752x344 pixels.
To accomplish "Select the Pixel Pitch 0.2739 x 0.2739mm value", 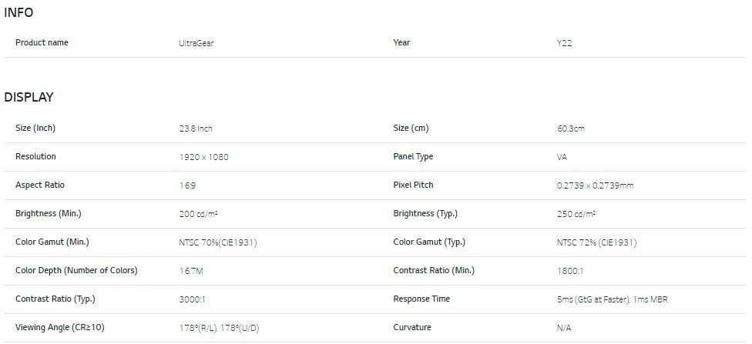I will coord(595,185).
